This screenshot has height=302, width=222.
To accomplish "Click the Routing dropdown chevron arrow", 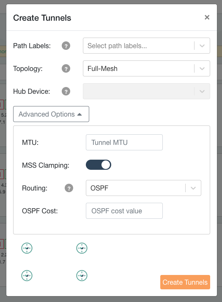I will click(x=193, y=188).
